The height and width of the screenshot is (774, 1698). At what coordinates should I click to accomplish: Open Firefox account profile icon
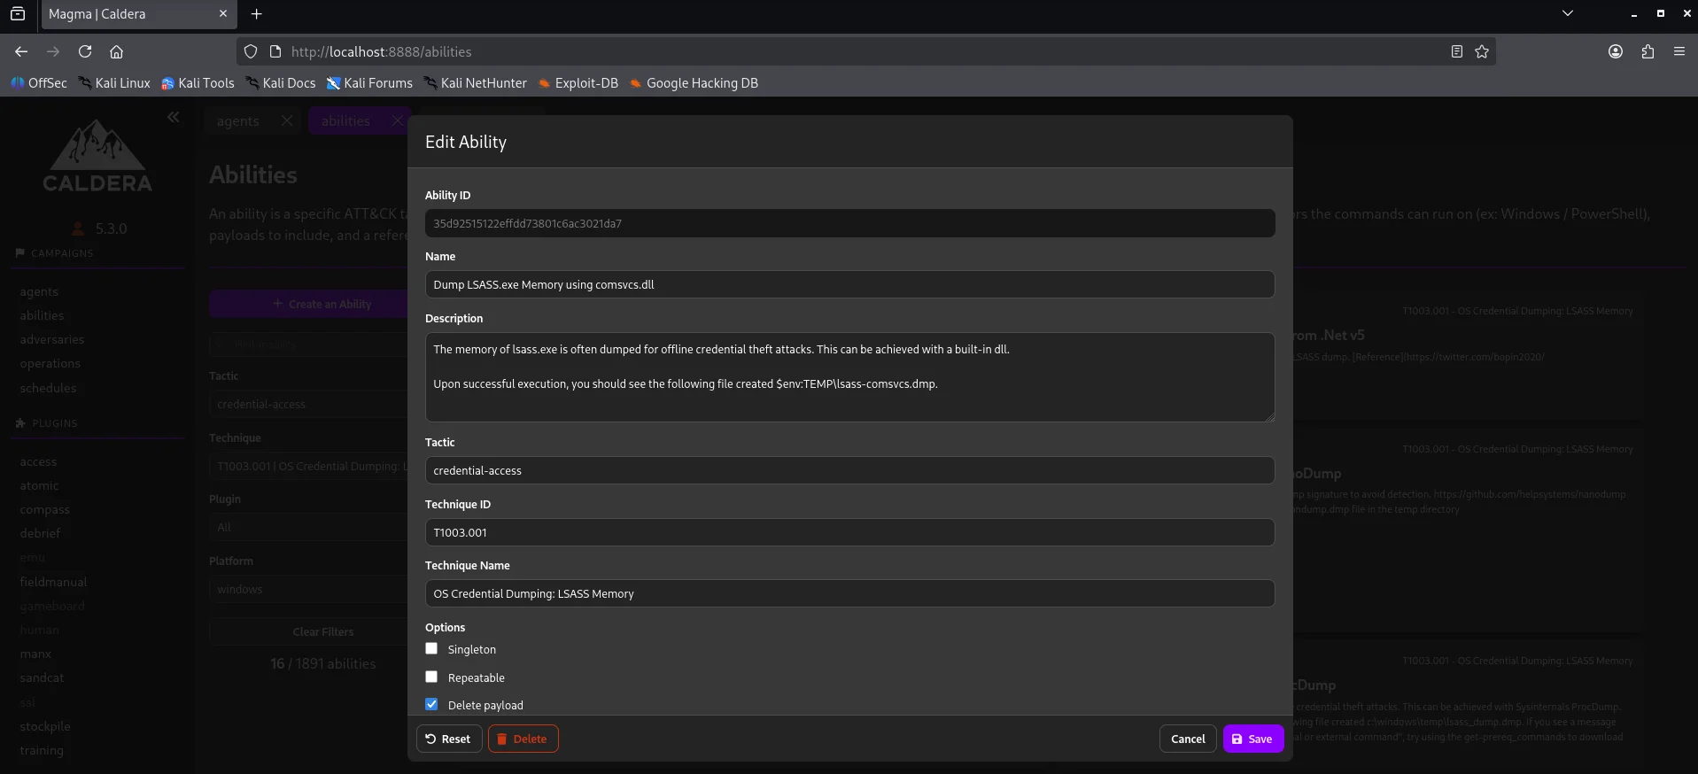[x=1616, y=51]
